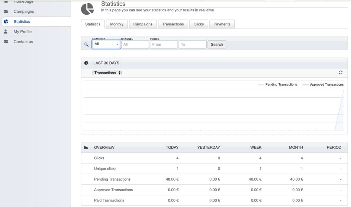Screen dimensions: 351x207
Task: Open My Profile from sidebar
Action: pyautogui.click(x=23, y=32)
